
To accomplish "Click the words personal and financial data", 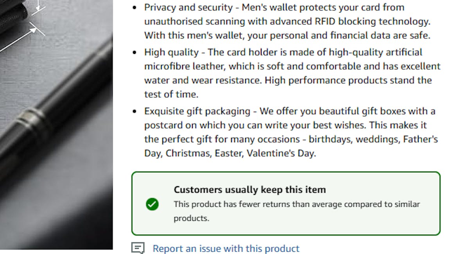I will click(x=296, y=36).
